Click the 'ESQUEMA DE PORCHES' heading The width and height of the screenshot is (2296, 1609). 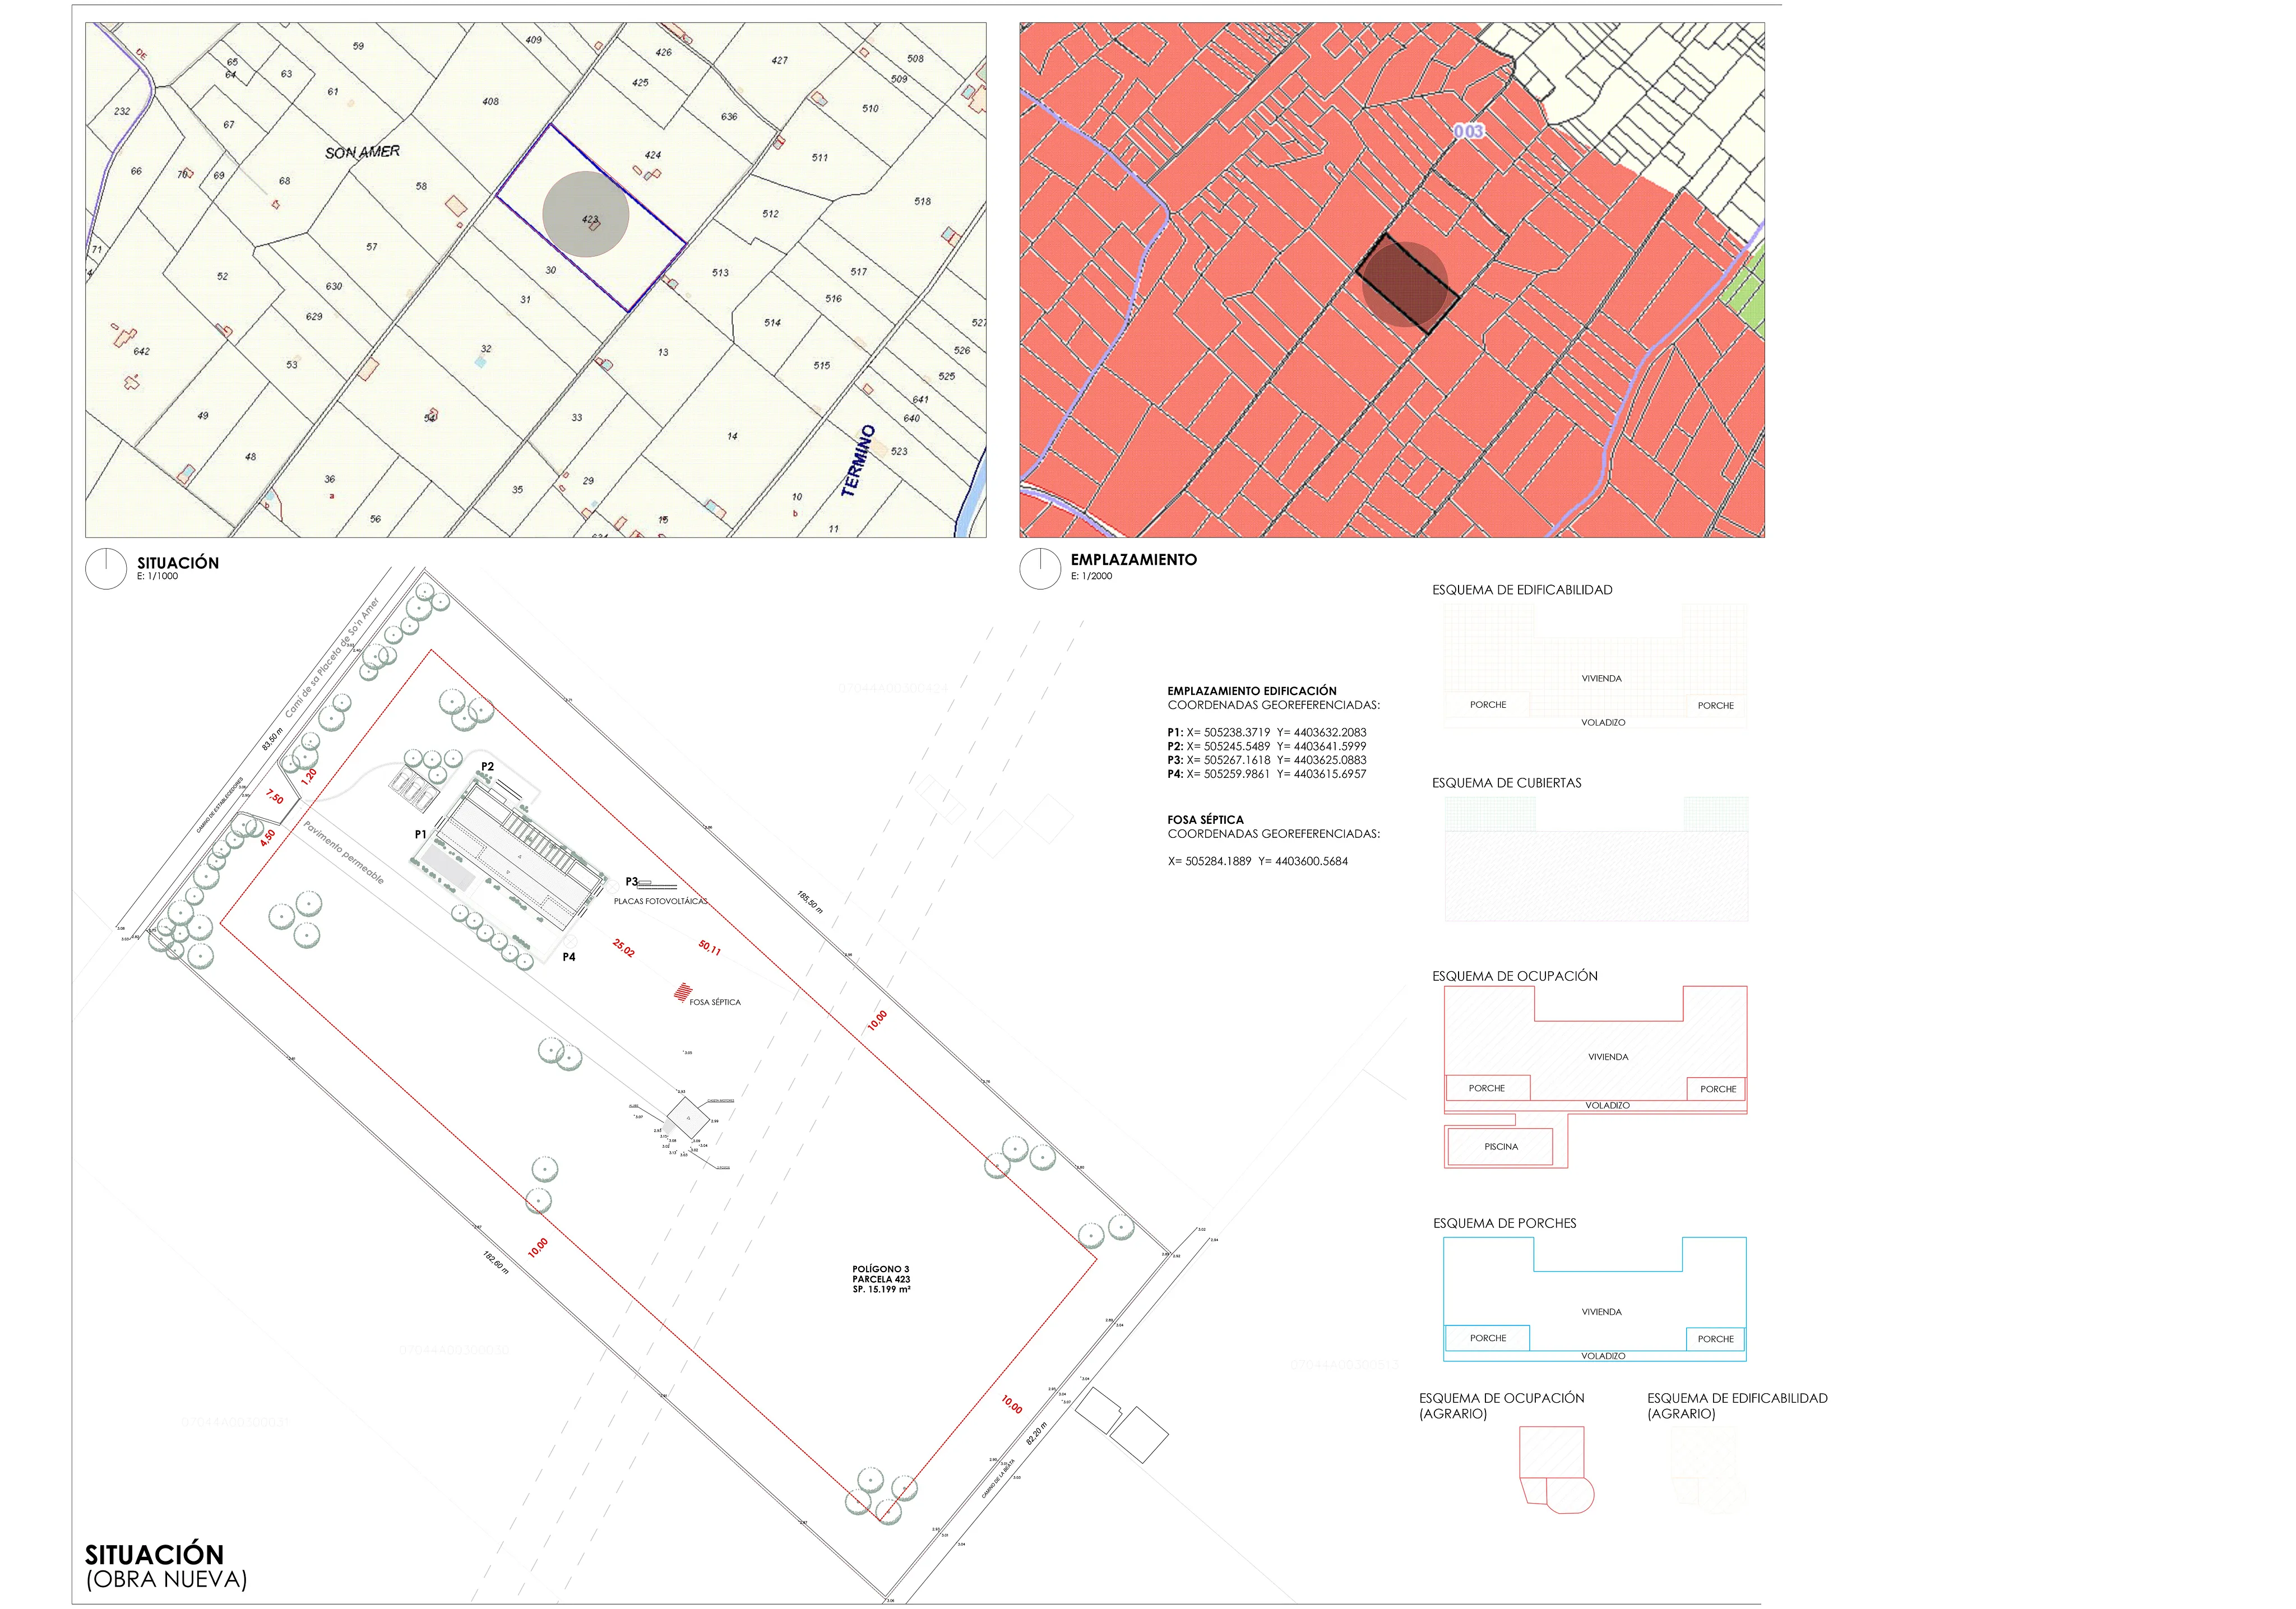[1505, 1223]
